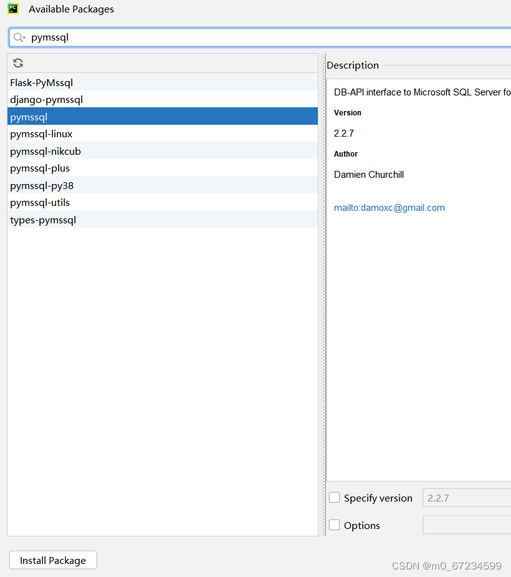Image resolution: width=511 pixels, height=577 pixels.
Task: Click the dotted splitter between list and description
Action: (x=323, y=294)
